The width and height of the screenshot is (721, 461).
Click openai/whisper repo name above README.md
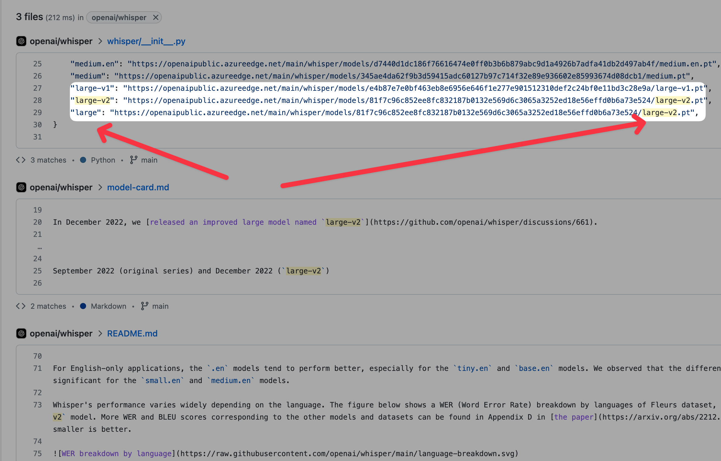click(x=61, y=333)
